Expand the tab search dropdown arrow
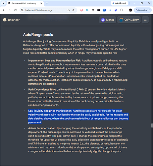Viewport: 153px width, 166px height. [3, 3]
